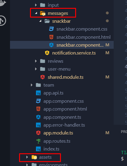Select the snackbar folder label
The image size is (127, 166).
[61, 21]
